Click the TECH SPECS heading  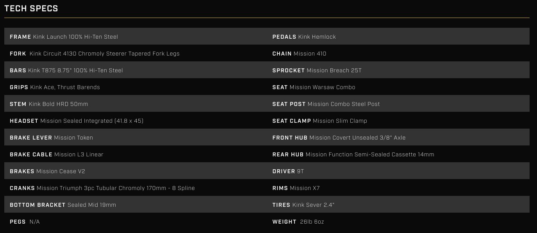[x=31, y=9]
